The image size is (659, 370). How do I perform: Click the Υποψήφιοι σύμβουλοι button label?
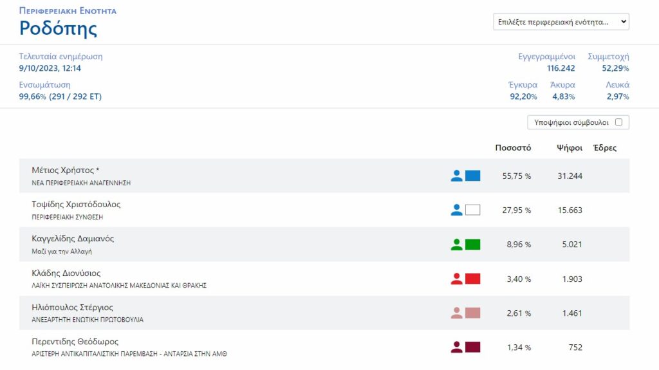tap(571, 122)
